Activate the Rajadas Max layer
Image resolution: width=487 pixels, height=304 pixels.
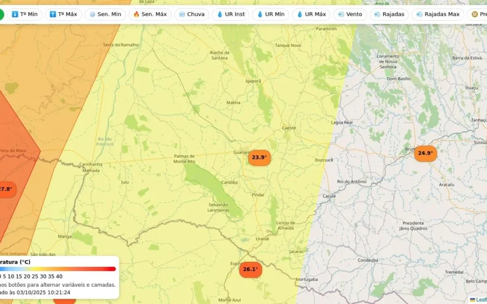[x=438, y=14]
